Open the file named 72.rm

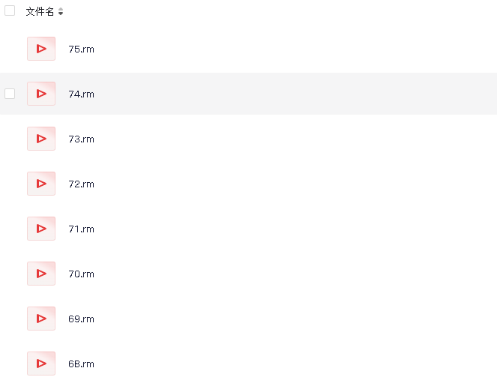click(x=82, y=184)
